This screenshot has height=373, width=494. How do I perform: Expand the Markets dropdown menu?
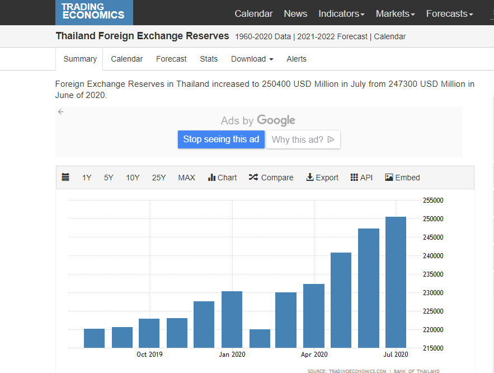(395, 13)
